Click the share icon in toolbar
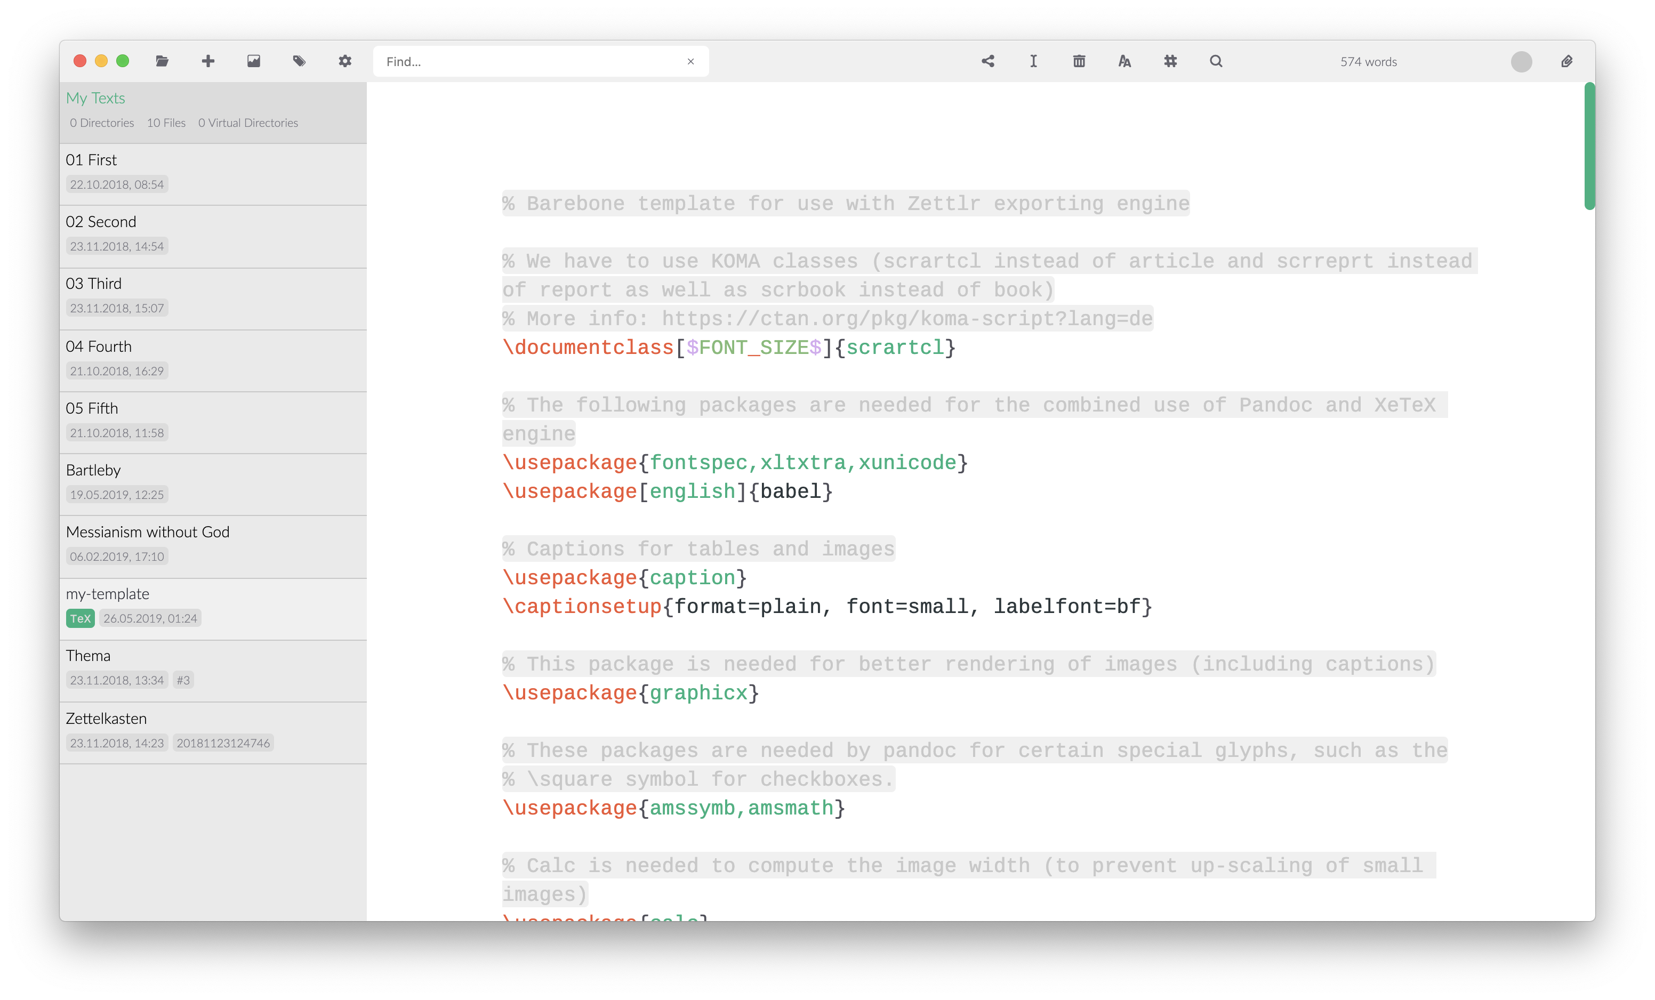 pos(987,61)
